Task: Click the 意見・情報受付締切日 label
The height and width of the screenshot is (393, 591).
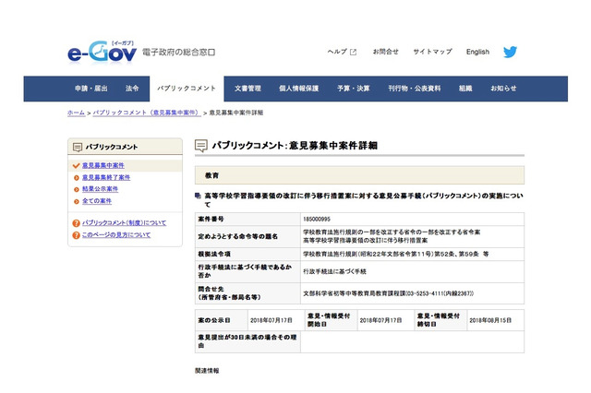Action: click(439, 320)
